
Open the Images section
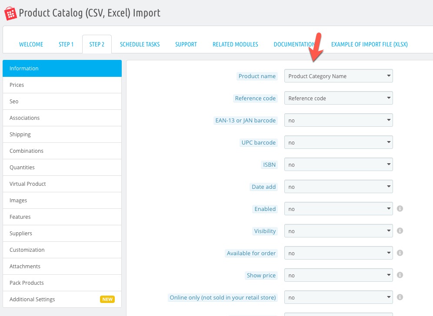pyautogui.click(x=62, y=201)
